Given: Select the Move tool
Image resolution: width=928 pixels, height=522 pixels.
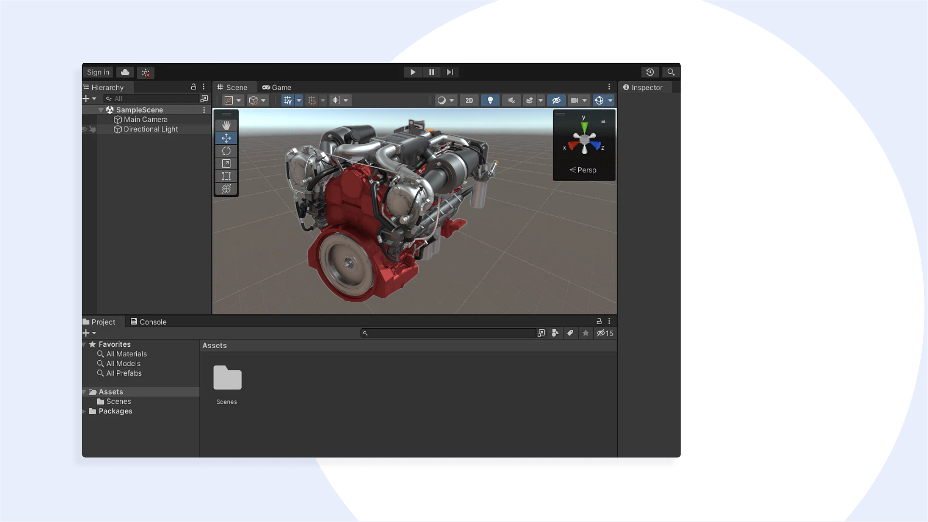Looking at the screenshot, I should coord(226,138).
